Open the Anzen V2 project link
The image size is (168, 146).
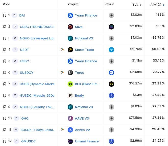[x=82, y=130]
